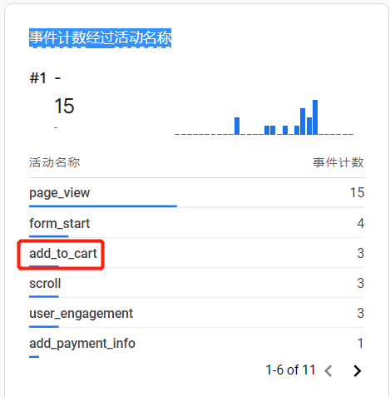Screen dimensions: 390x397
Task: Click the page_view blue progress bar
Action: tap(103, 206)
